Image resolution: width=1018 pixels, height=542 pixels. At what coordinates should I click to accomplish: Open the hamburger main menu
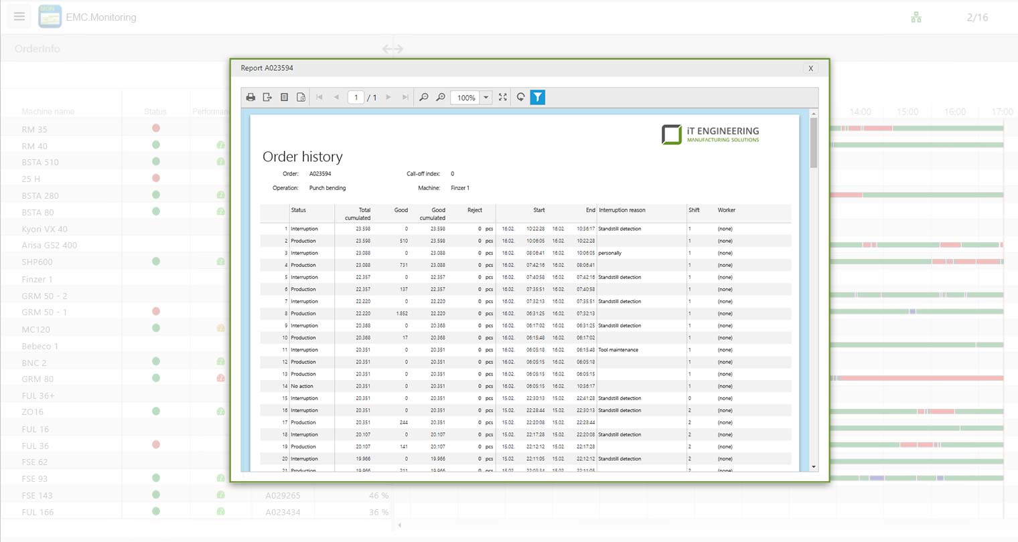click(x=19, y=17)
